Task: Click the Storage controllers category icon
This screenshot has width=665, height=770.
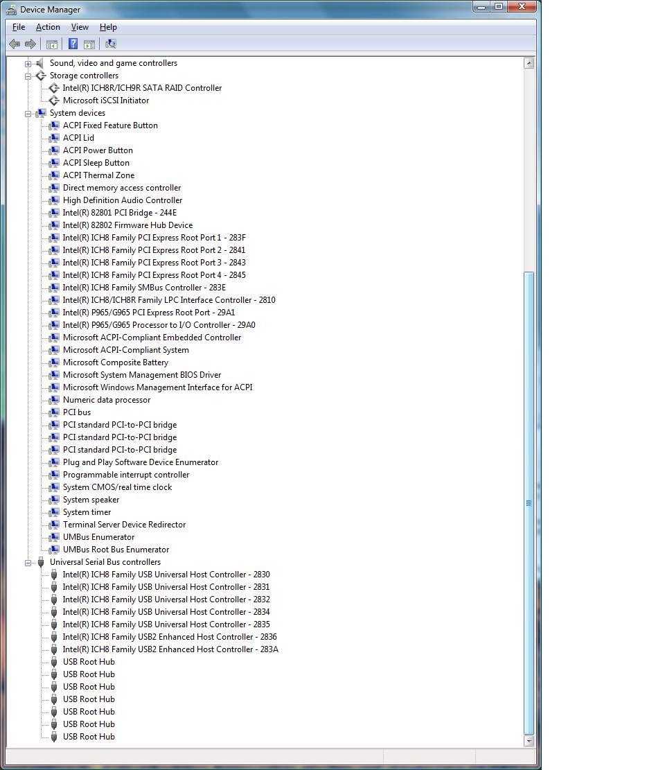Action: coord(41,76)
